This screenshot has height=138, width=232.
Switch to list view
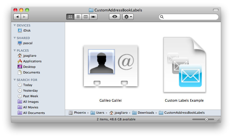(78, 17)
